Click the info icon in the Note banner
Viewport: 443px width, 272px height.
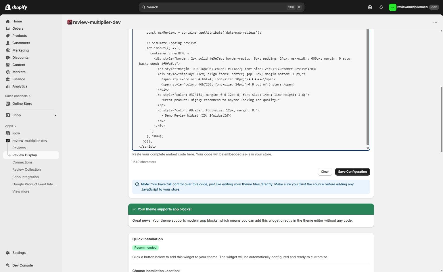click(137, 184)
